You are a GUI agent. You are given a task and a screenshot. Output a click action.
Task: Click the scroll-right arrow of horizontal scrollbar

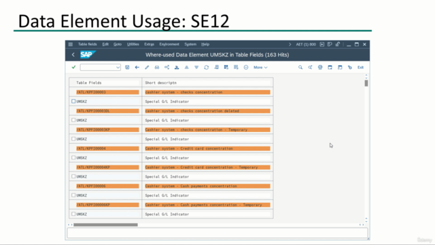coord(363,225)
